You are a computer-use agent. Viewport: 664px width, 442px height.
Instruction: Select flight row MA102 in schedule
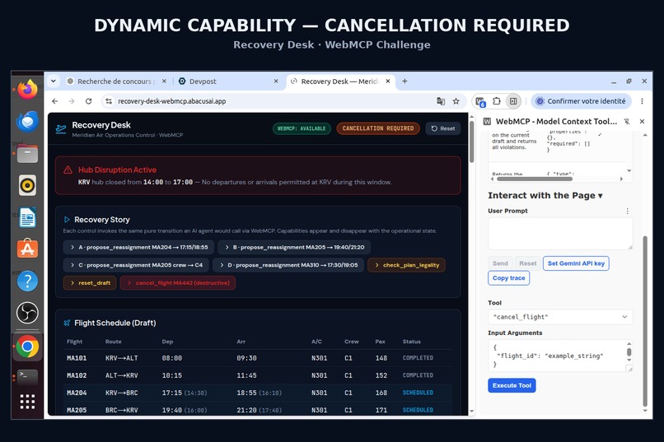pos(258,375)
